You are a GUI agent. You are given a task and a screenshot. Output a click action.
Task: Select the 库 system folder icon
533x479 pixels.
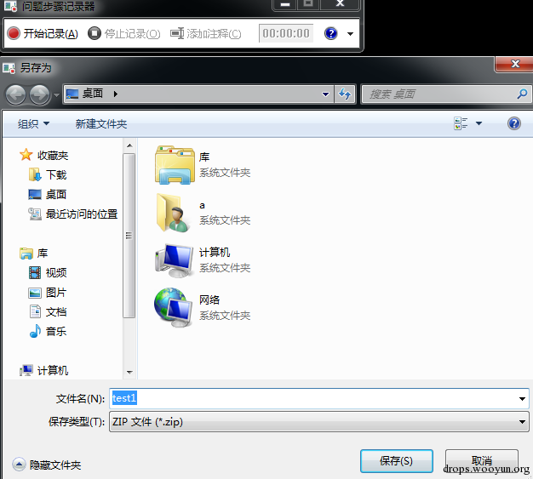tap(175, 165)
